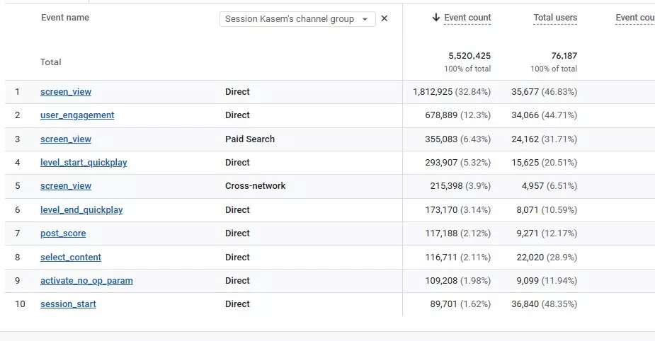
Task: Click the Total row label
Action: click(x=51, y=62)
